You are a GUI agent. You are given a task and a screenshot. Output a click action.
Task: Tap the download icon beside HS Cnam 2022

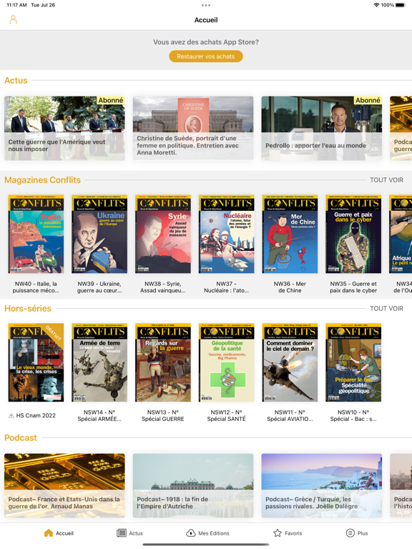(11, 415)
